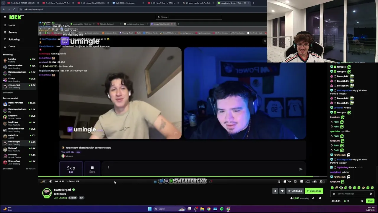
Task: Open treyliving recommended channel
Action: tap(19, 123)
